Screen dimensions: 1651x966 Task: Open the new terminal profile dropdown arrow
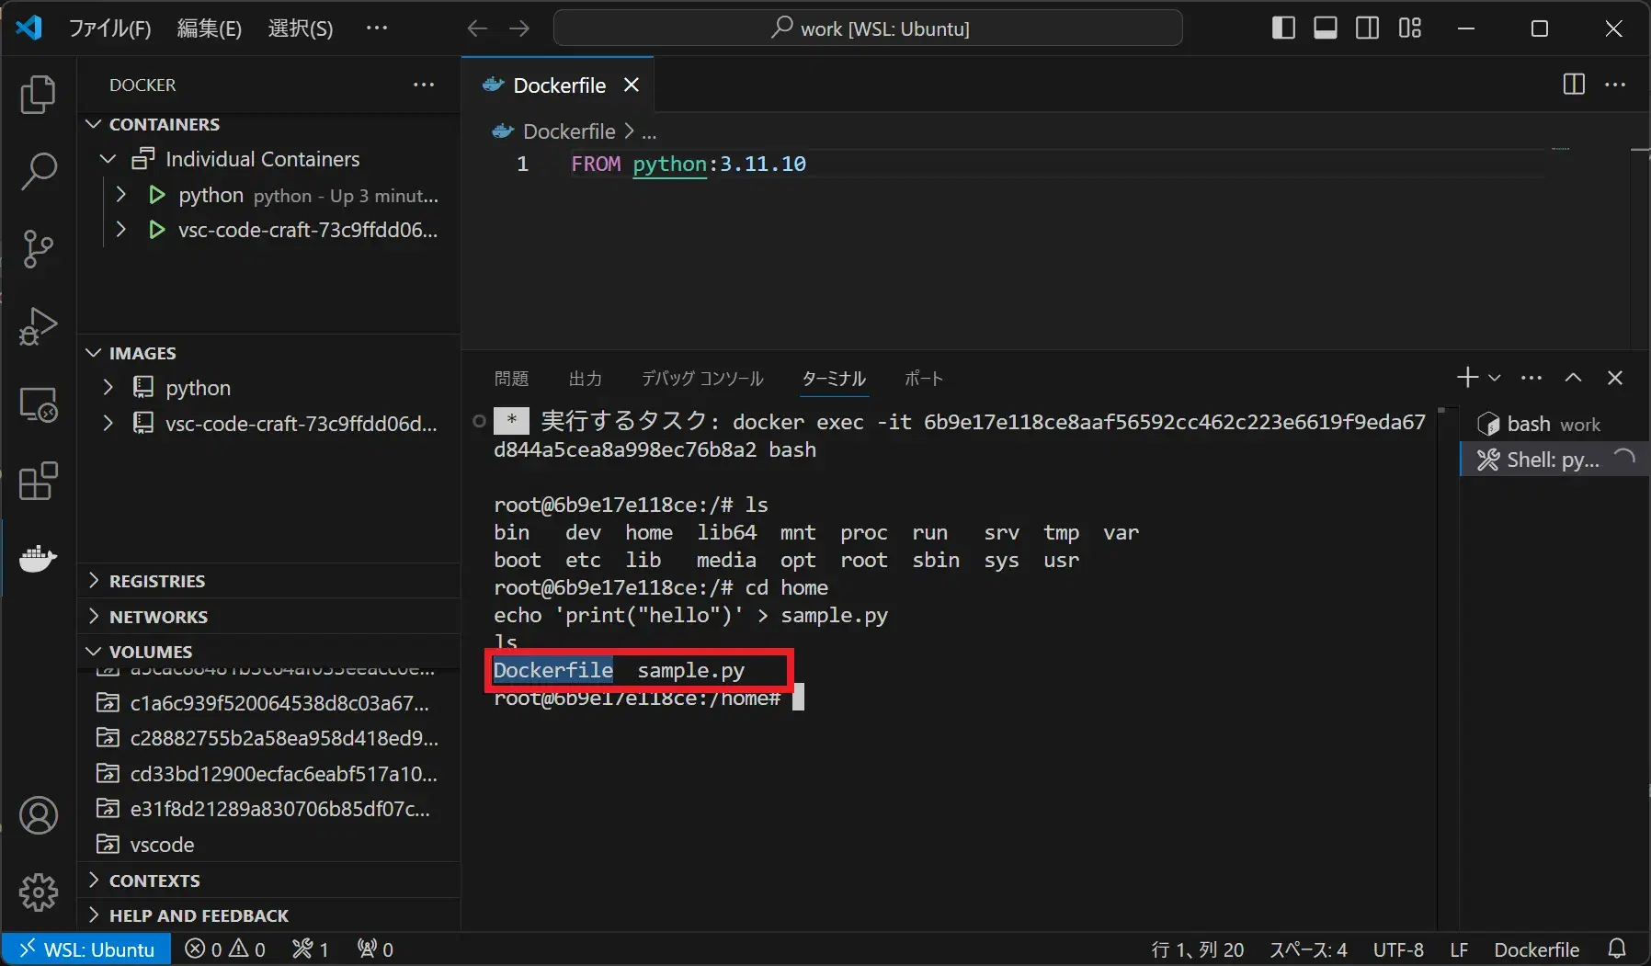1495,378
